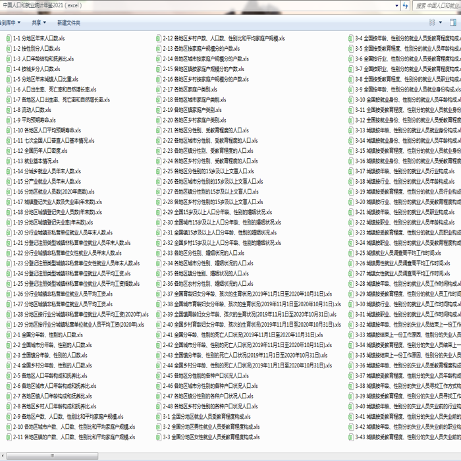This screenshot has height=461, width=461.
Task: Open the address bar history dropdown arrow
Action: [x=396, y=5]
